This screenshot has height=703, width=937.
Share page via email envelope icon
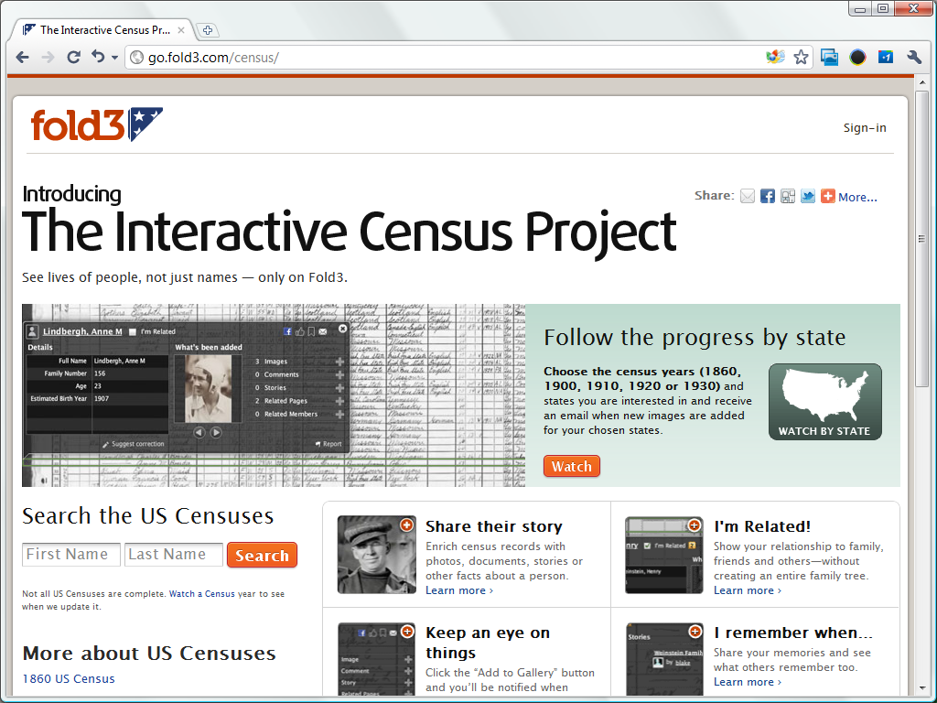pyautogui.click(x=748, y=197)
